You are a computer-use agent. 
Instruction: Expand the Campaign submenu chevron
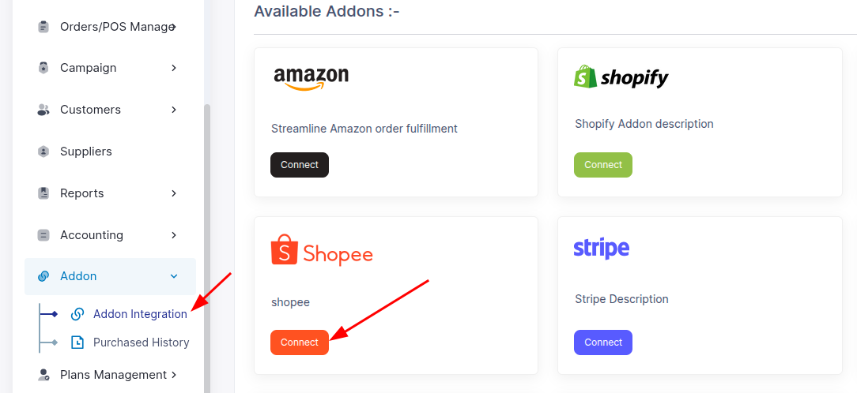174,68
